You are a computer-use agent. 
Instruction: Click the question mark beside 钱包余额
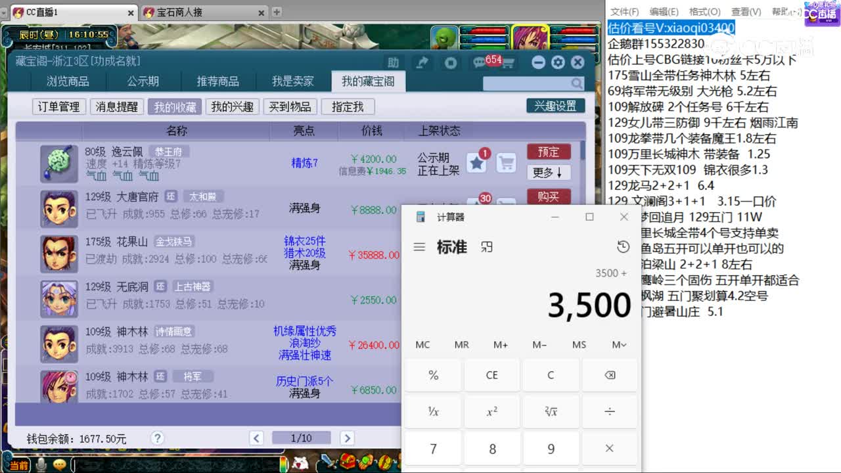point(156,438)
